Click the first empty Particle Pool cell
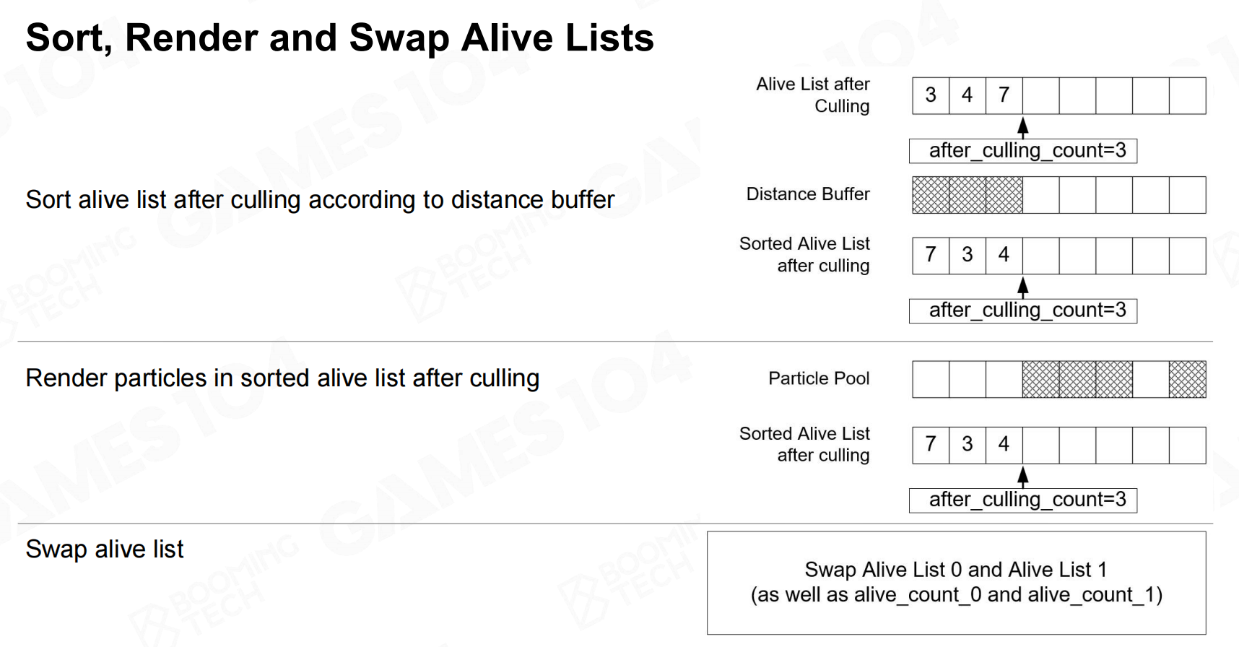 click(931, 379)
